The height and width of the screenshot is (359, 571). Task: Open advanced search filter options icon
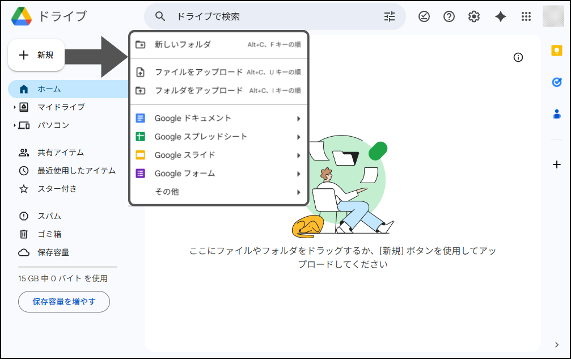(390, 16)
